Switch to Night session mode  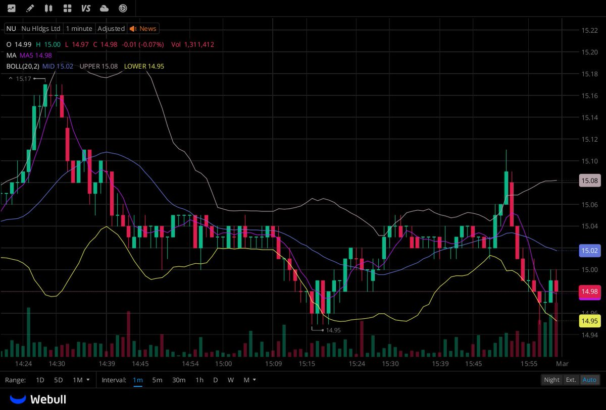[x=551, y=380]
